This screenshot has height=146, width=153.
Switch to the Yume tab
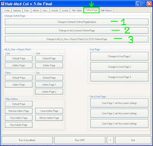(7, 11)
